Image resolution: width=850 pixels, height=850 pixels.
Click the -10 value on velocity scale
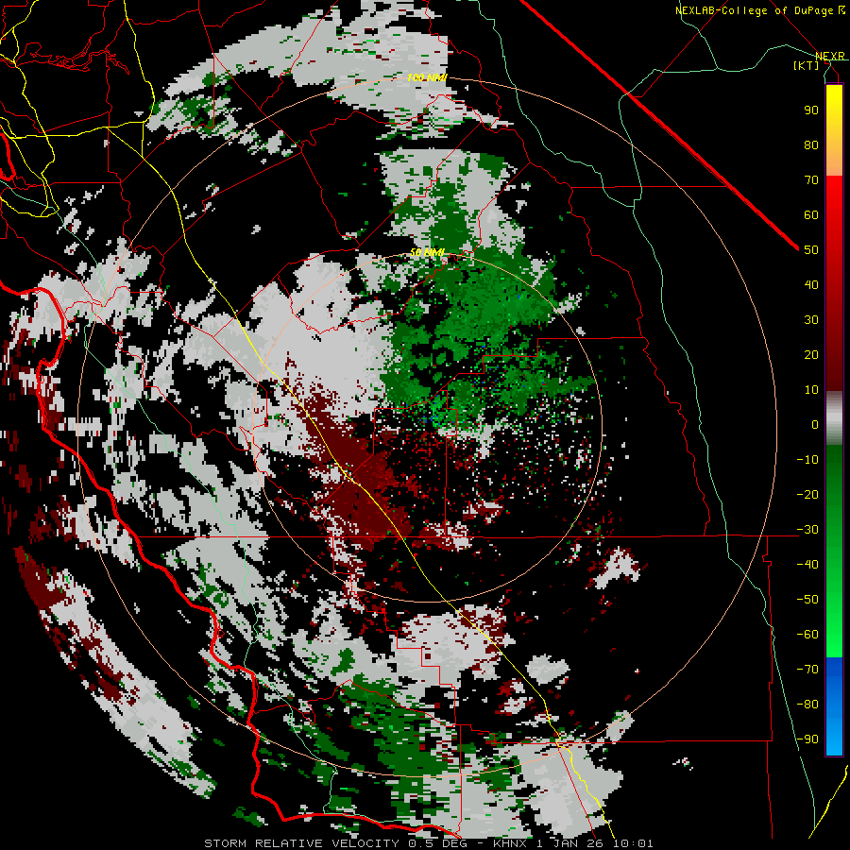[807, 460]
